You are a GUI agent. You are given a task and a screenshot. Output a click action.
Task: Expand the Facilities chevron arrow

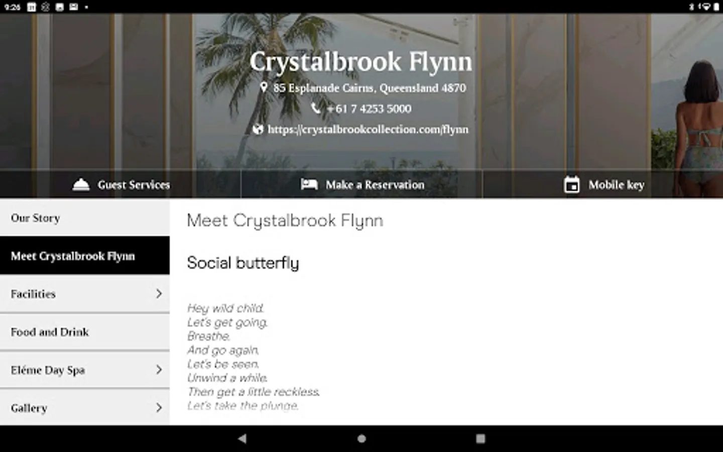pos(159,294)
